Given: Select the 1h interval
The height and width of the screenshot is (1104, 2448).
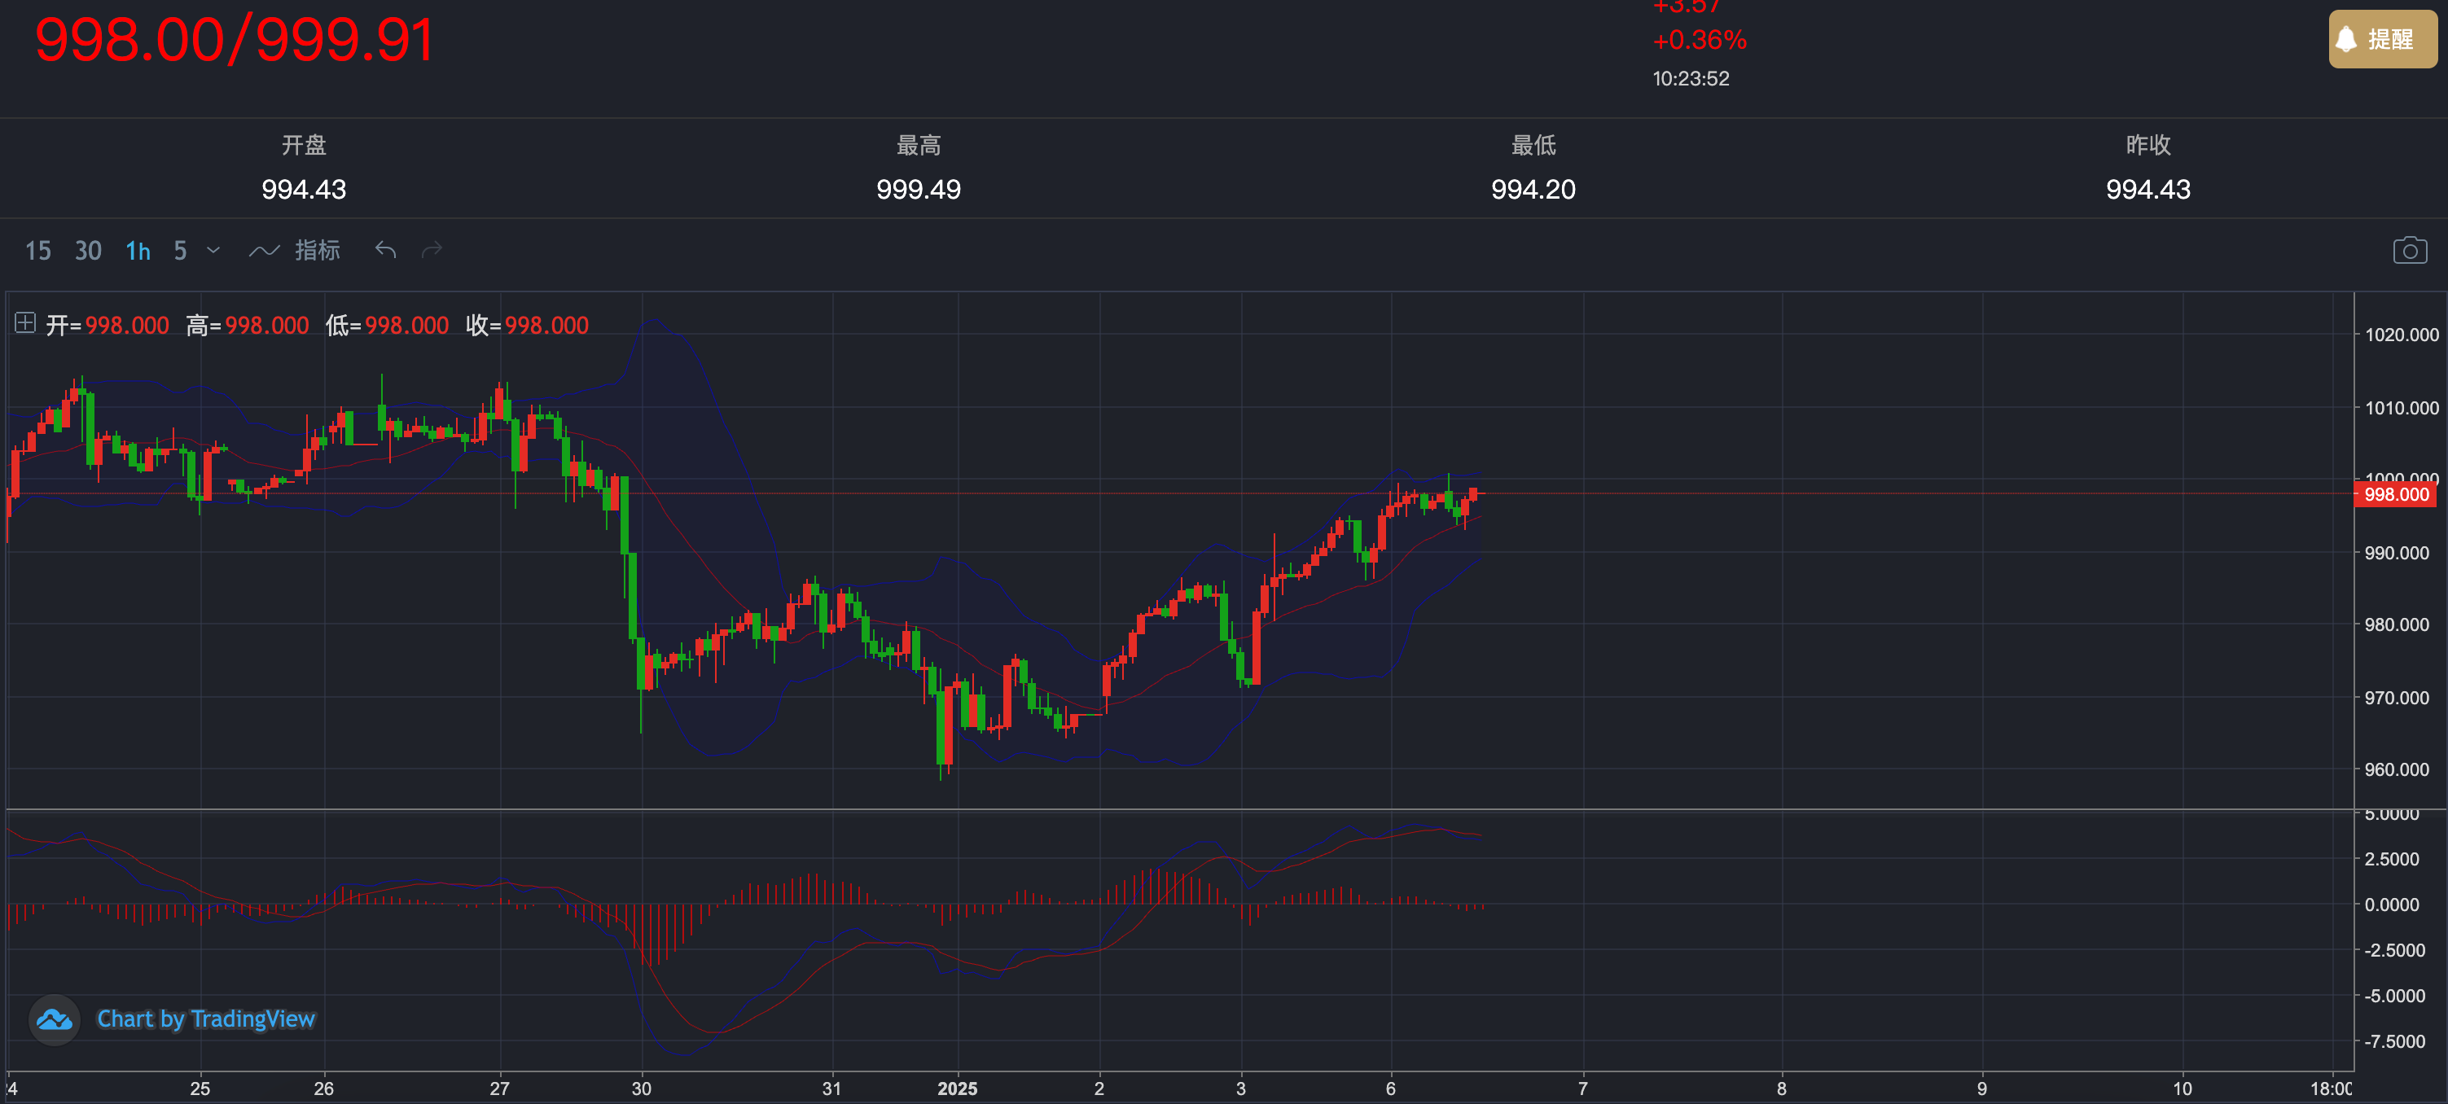Looking at the screenshot, I should [x=138, y=251].
